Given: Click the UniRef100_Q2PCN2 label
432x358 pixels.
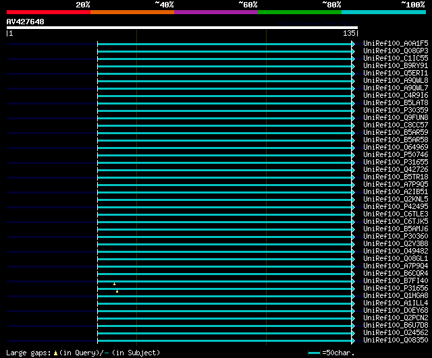Looking at the screenshot, I should pyautogui.click(x=396, y=318).
